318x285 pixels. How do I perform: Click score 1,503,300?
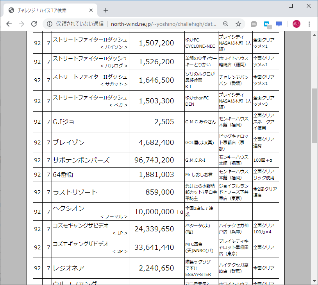click(x=156, y=101)
